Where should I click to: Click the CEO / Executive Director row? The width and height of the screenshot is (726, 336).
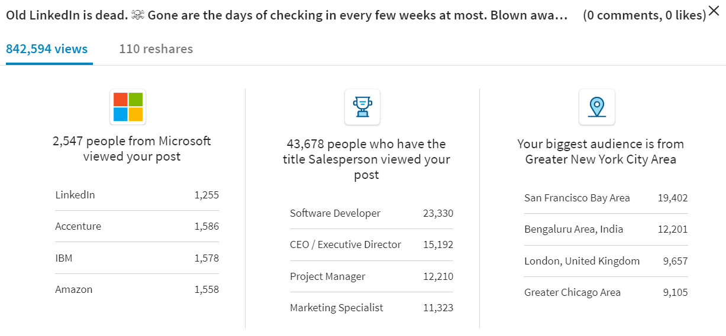[x=371, y=244]
